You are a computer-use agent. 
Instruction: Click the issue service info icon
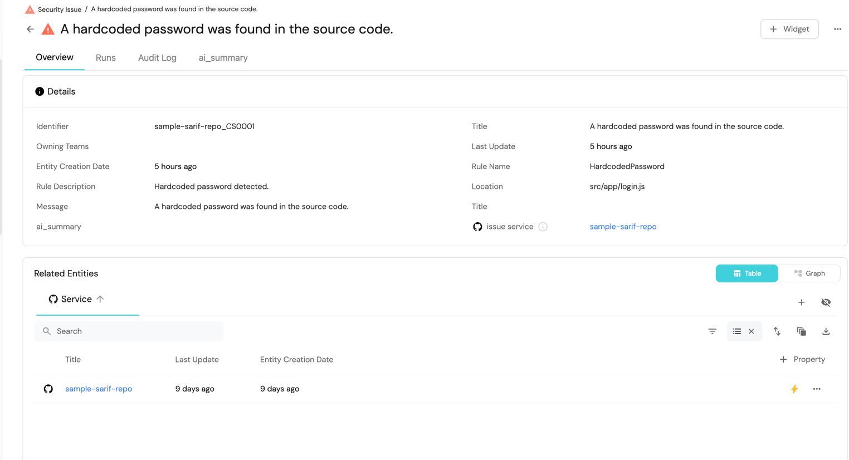pyautogui.click(x=543, y=227)
